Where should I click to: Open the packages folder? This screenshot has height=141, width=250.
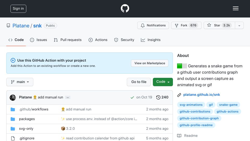tap(27, 119)
